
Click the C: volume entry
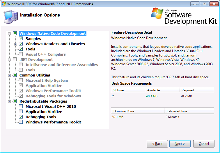[113, 96]
